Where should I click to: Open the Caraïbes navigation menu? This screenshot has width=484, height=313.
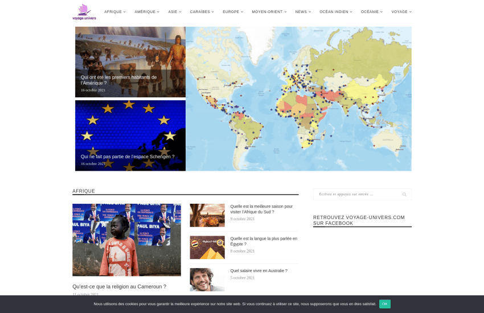click(202, 12)
